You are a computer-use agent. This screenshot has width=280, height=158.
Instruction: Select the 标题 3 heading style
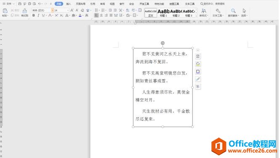tap(189, 13)
